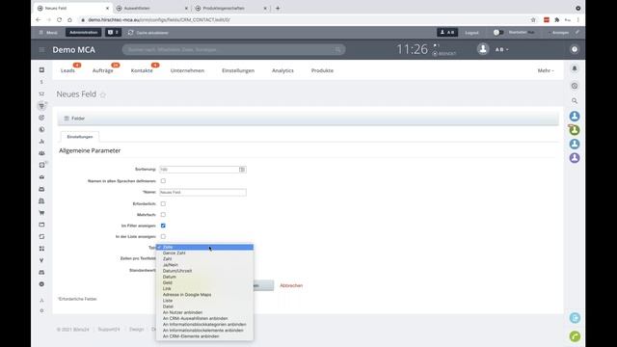The height and width of the screenshot is (347, 617).
Task: Click the Abbrechen link
Action: [x=291, y=285]
